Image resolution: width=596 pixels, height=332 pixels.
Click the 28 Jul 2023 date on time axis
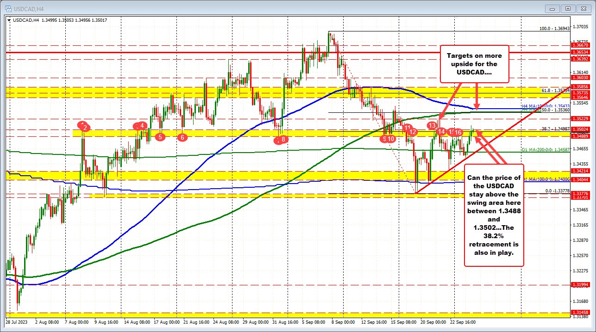tap(16, 322)
